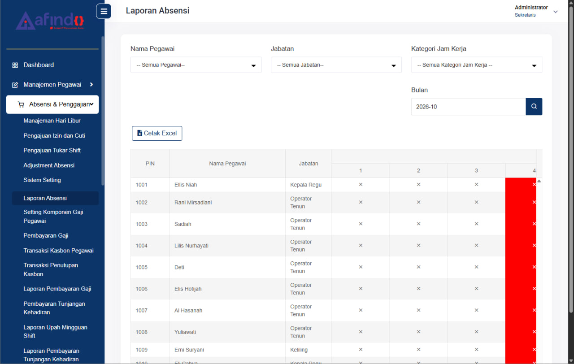574x364 pixels.
Task: Click employee name Yuliawati
Action: (x=185, y=332)
